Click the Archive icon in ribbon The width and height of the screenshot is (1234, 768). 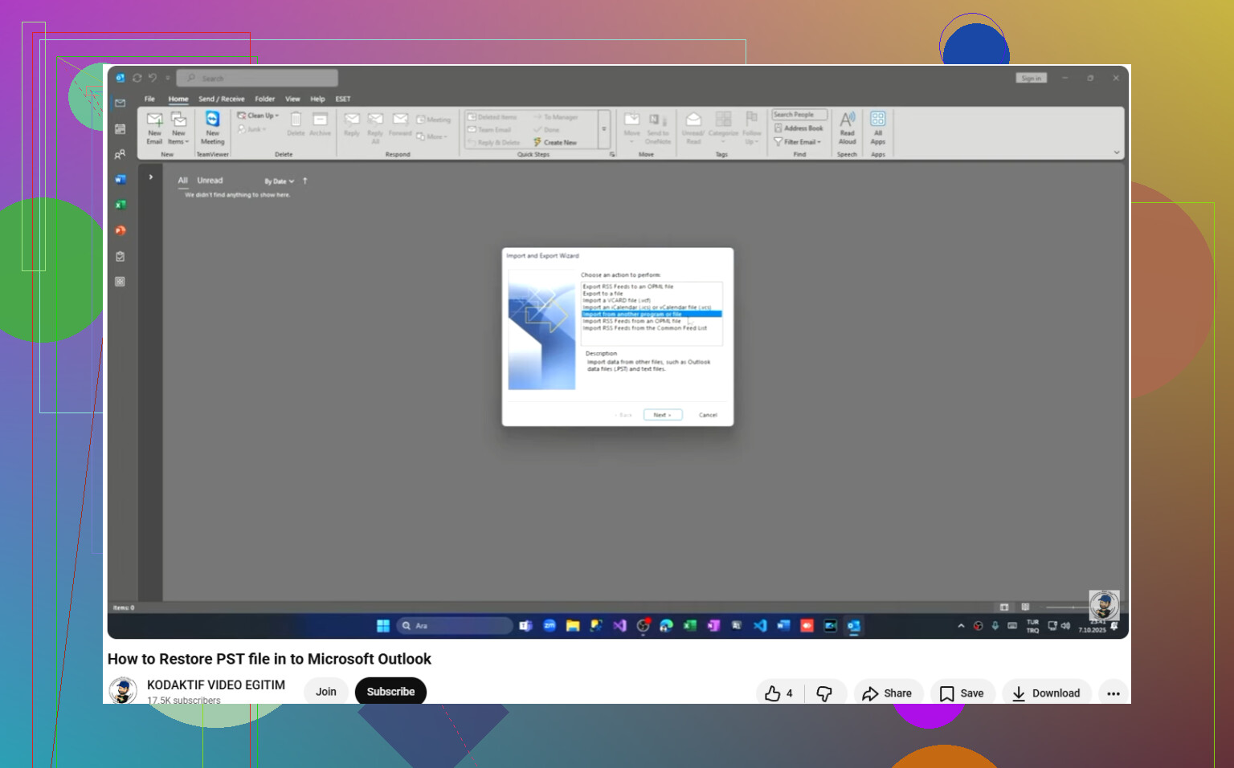321,124
